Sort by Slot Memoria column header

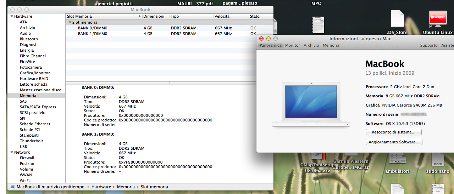click(104, 16)
